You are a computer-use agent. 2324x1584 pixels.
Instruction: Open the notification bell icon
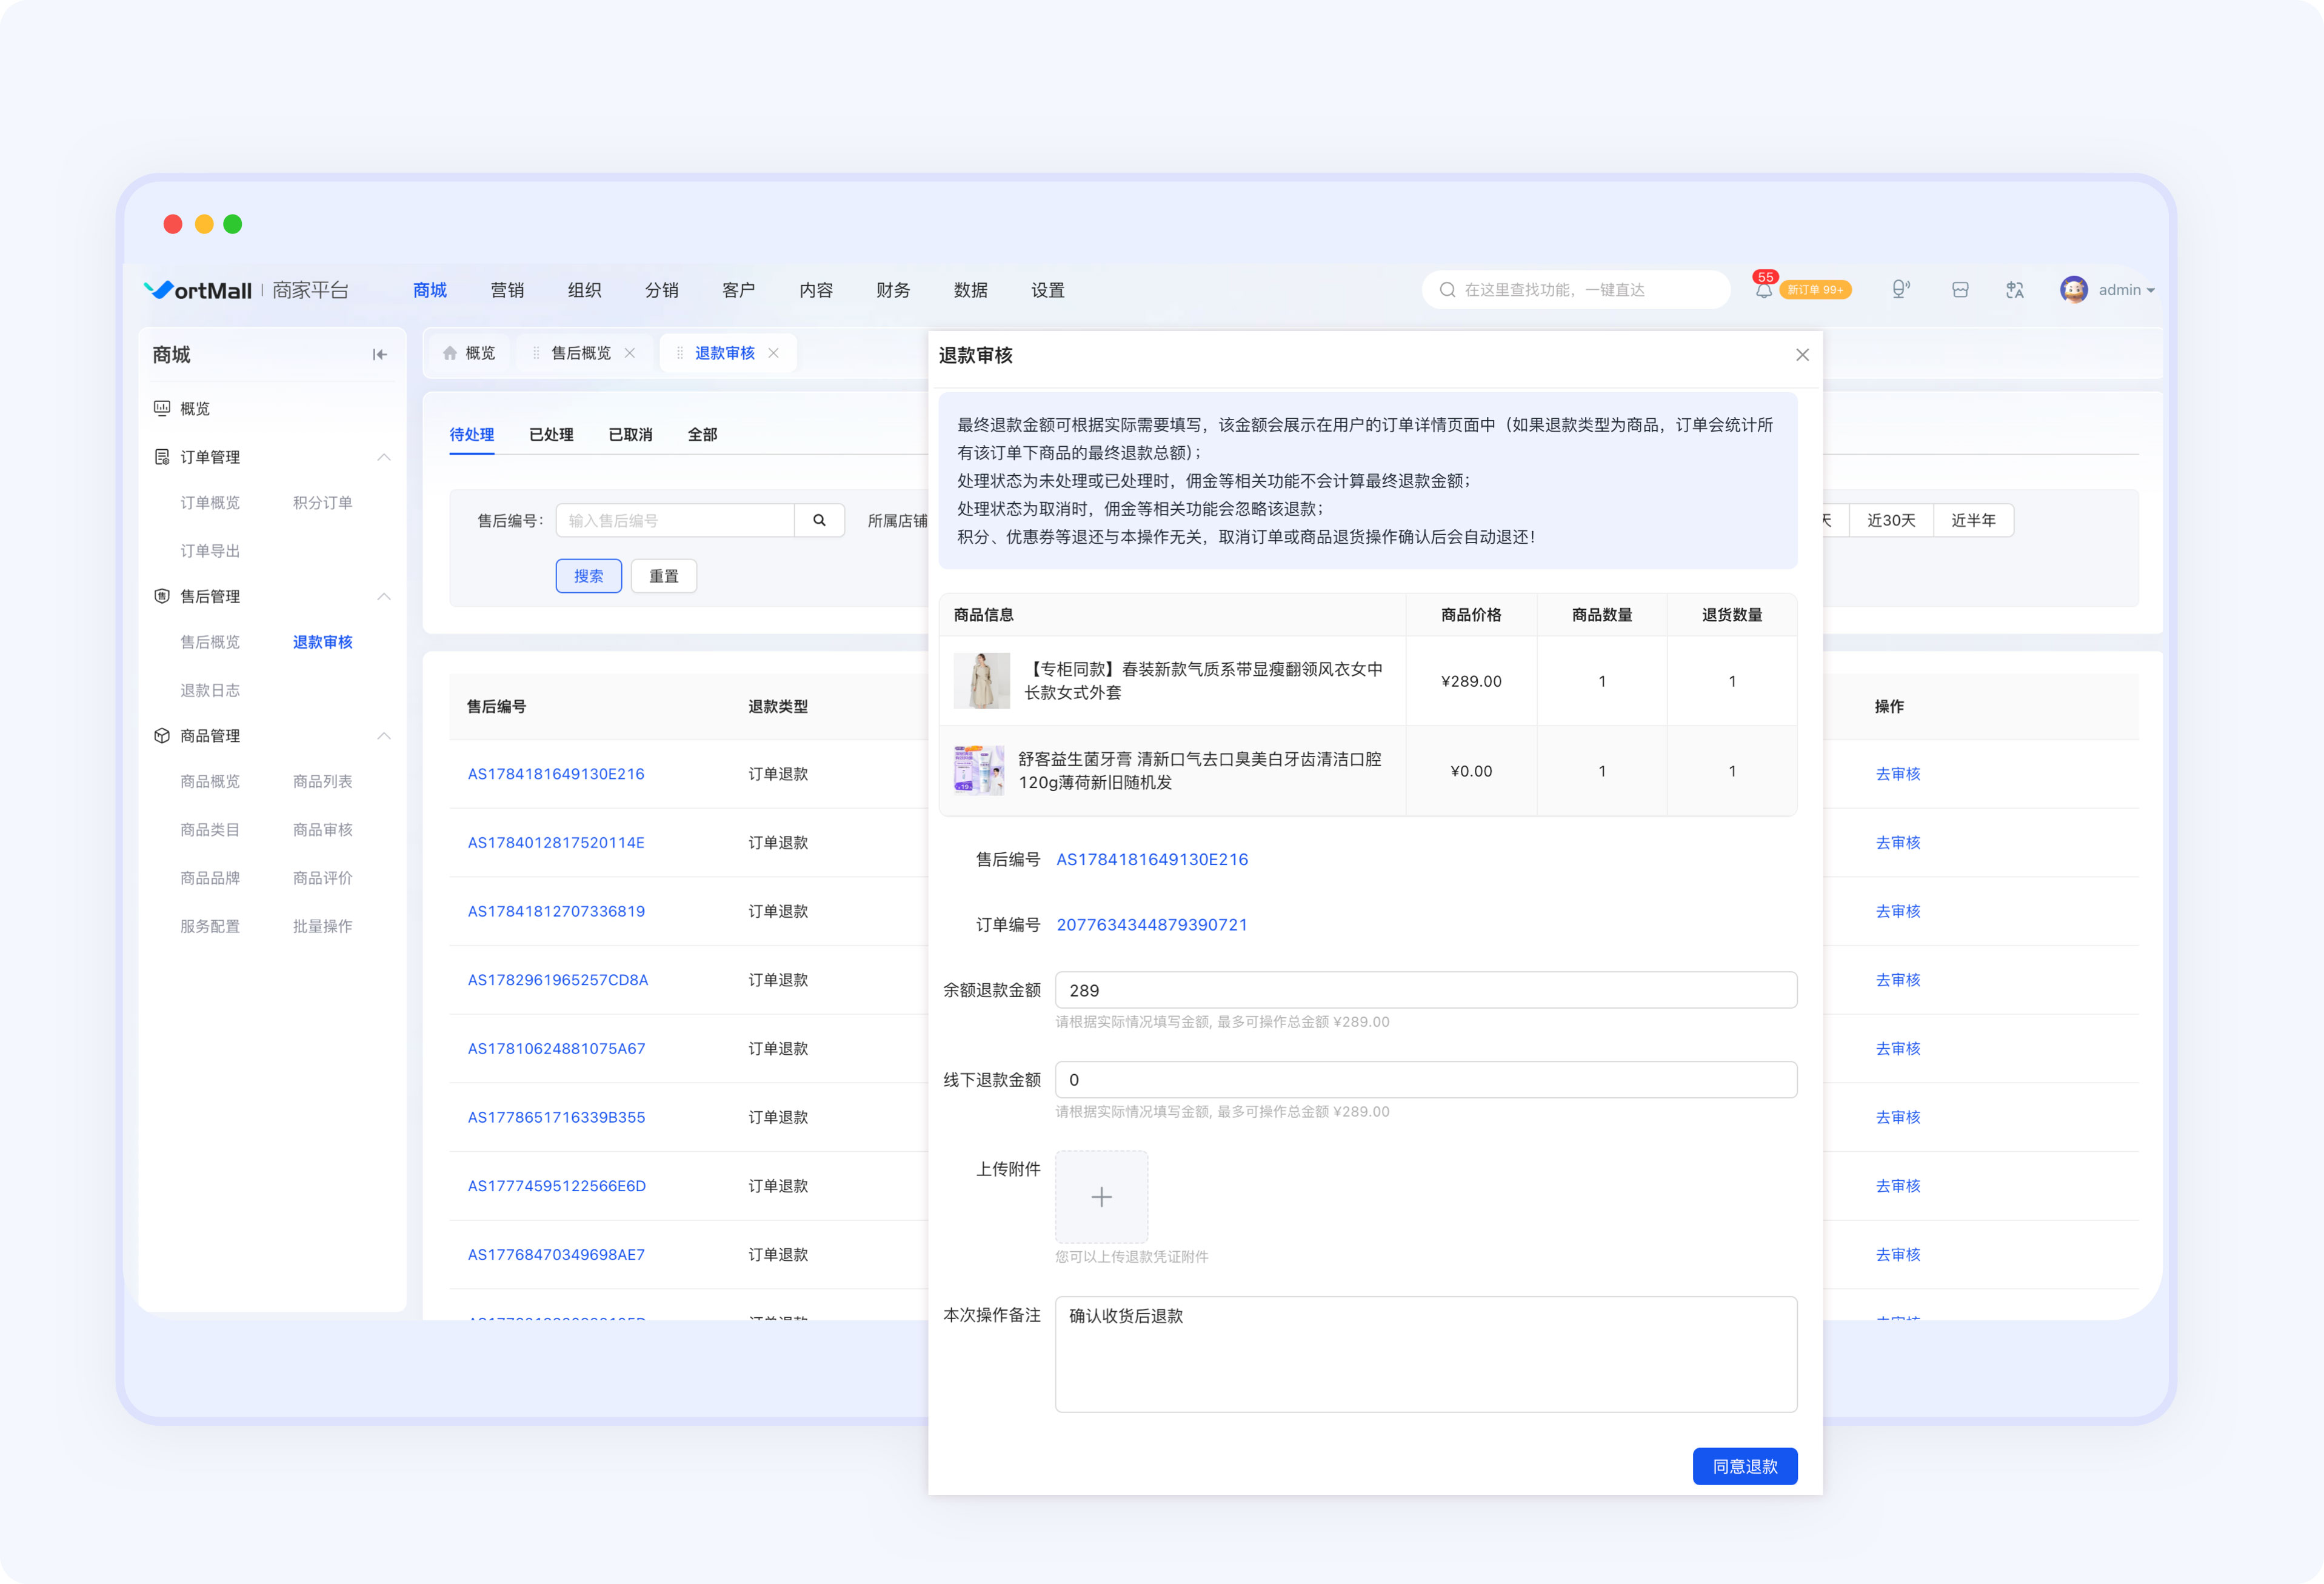1764,290
